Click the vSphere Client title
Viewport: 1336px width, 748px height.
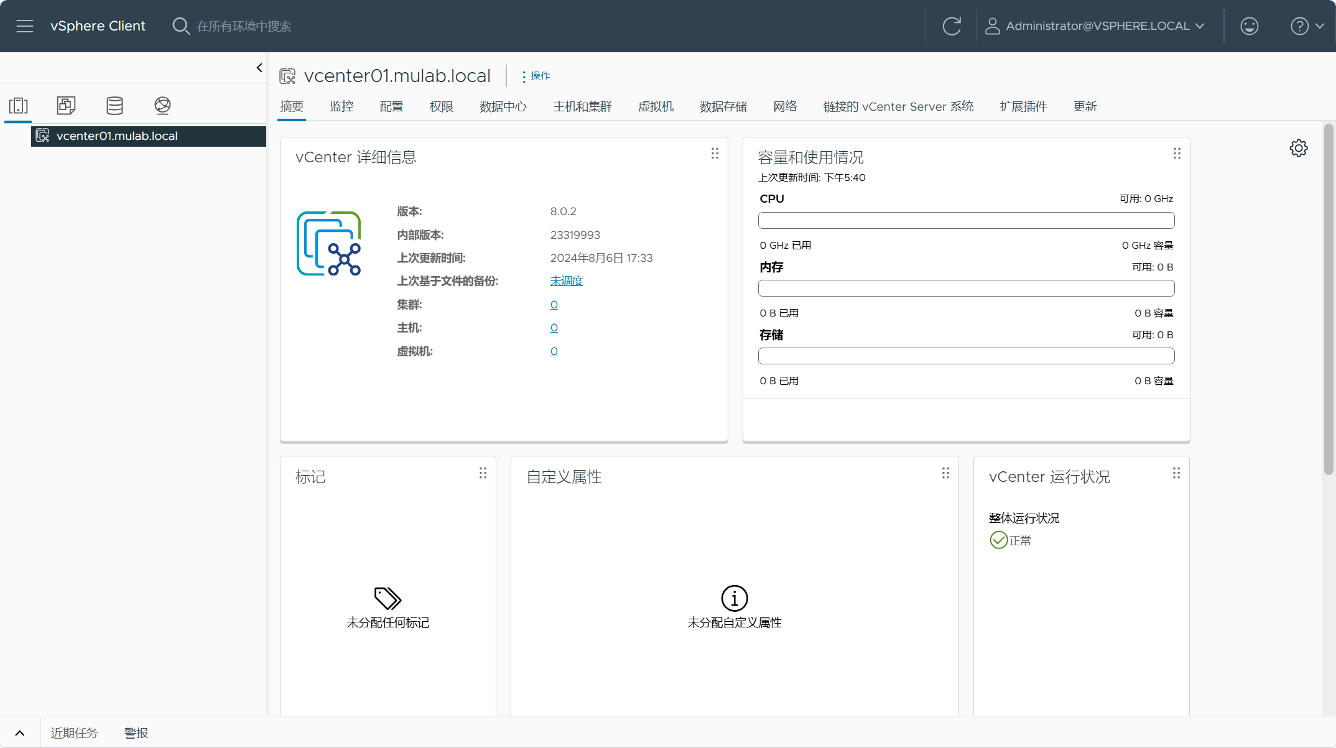(98, 26)
